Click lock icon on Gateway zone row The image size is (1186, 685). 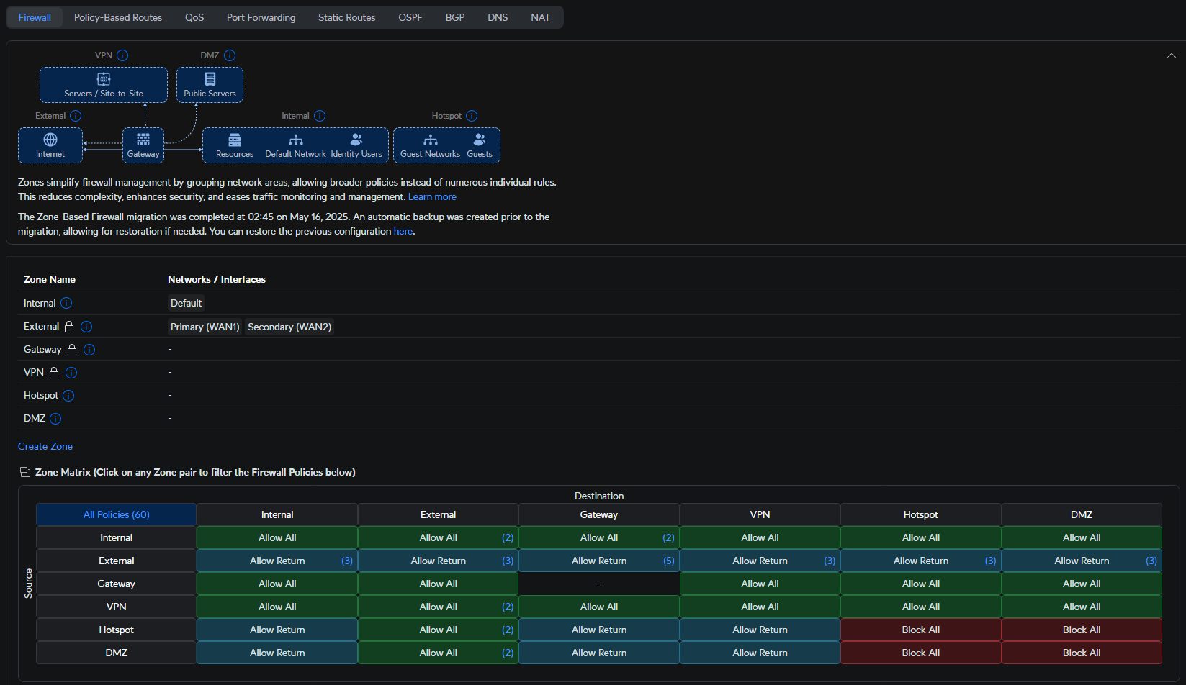point(72,350)
